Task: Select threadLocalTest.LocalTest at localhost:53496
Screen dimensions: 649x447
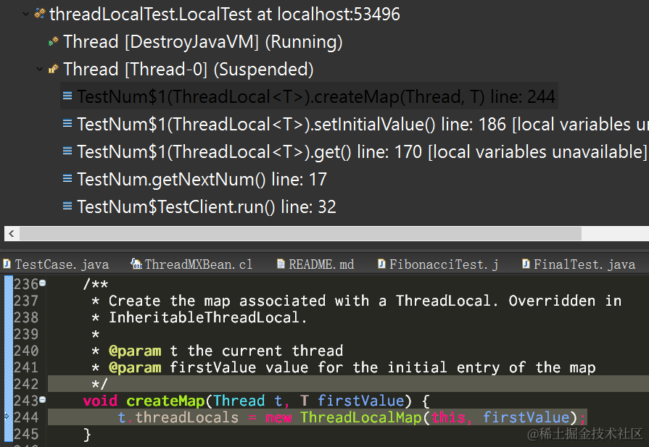Action: (225, 14)
